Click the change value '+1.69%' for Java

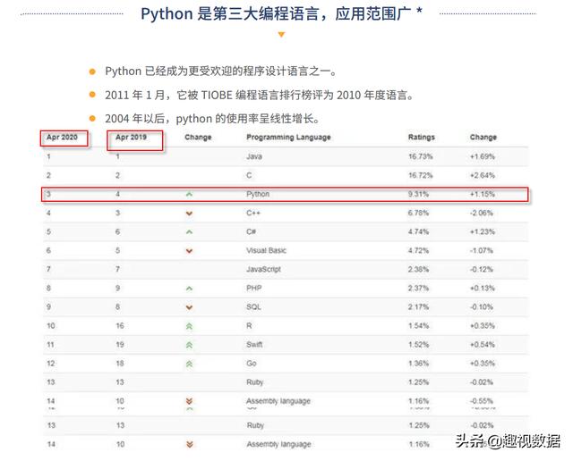482,156
